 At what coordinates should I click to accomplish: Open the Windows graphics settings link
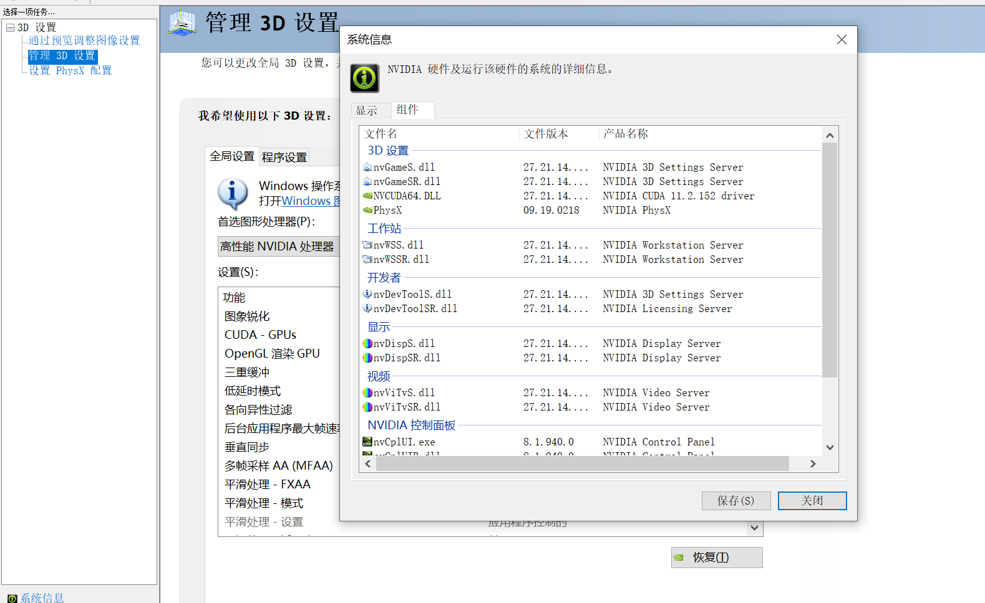pyautogui.click(x=310, y=201)
